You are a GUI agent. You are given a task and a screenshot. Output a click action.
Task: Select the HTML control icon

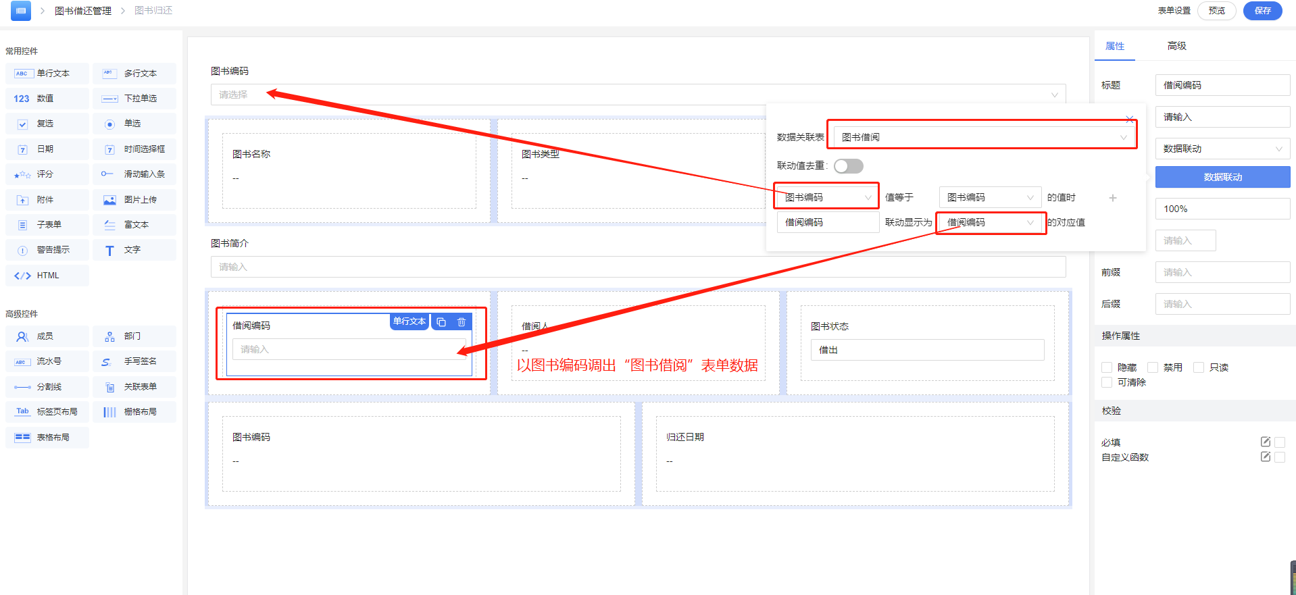click(x=22, y=276)
